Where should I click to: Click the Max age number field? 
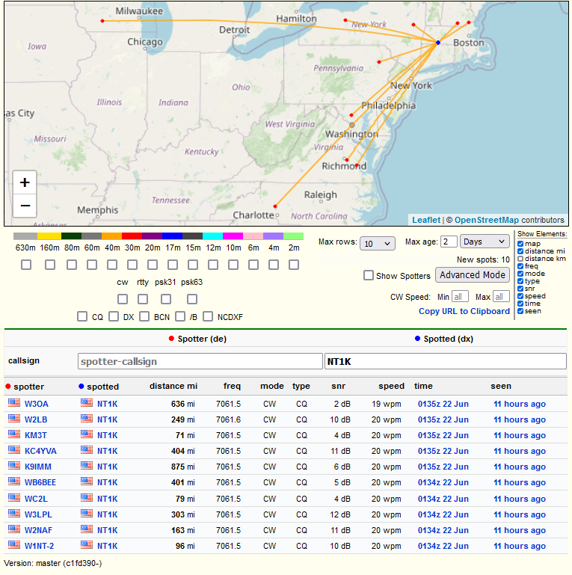coord(449,242)
